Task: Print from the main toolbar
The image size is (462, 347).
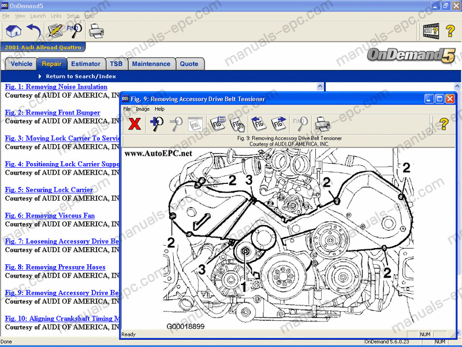Action: pyautogui.click(x=96, y=31)
